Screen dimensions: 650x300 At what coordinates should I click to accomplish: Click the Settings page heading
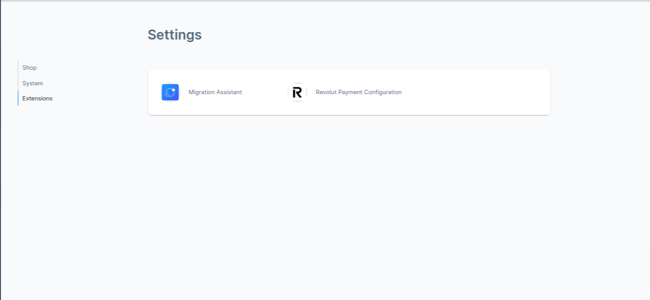[x=175, y=35]
